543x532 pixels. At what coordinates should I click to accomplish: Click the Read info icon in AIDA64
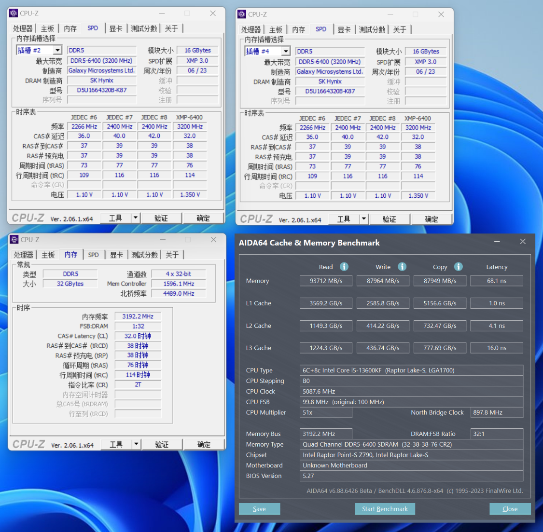(344, 267)
